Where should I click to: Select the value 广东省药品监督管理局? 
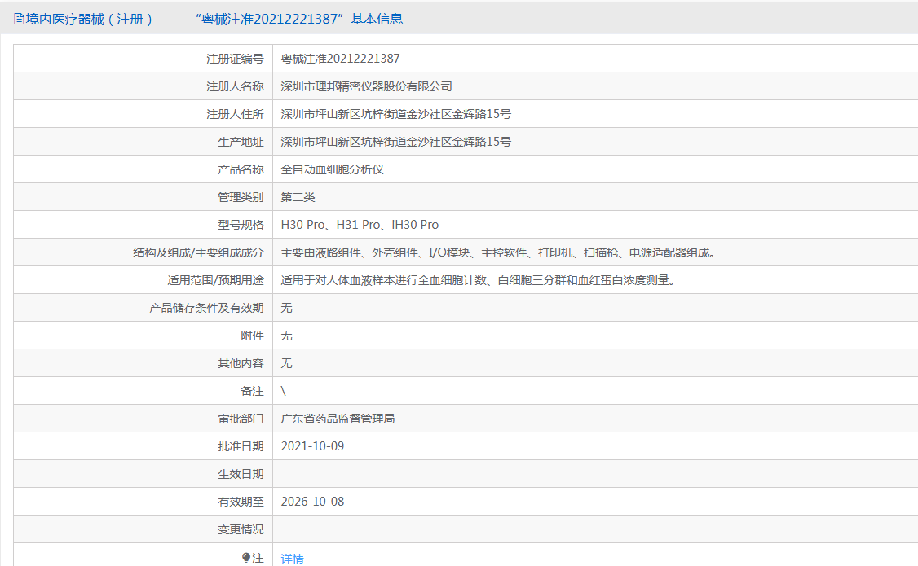pos(338,419)
